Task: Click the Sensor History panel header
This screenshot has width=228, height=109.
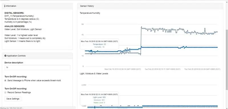Action: click(150, 6)
